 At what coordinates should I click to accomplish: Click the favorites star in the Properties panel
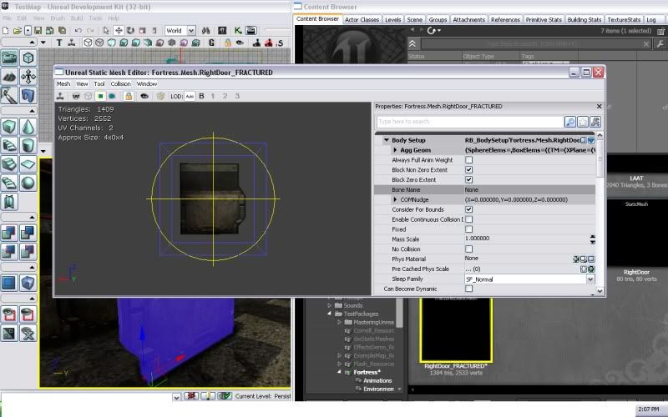(x=582, y=122)
